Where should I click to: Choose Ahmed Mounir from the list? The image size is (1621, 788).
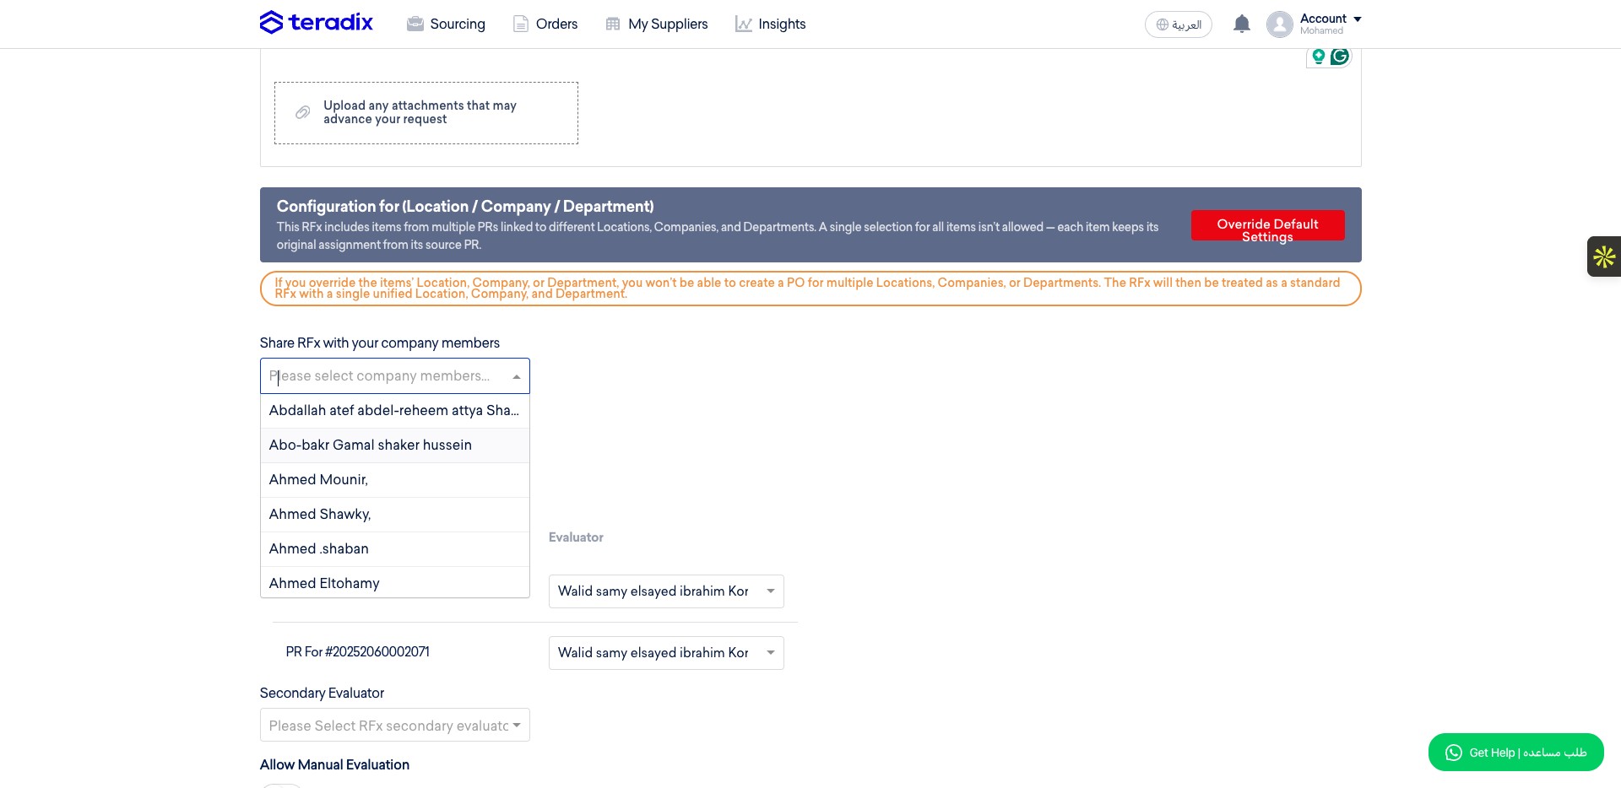[x=394, y=480]
